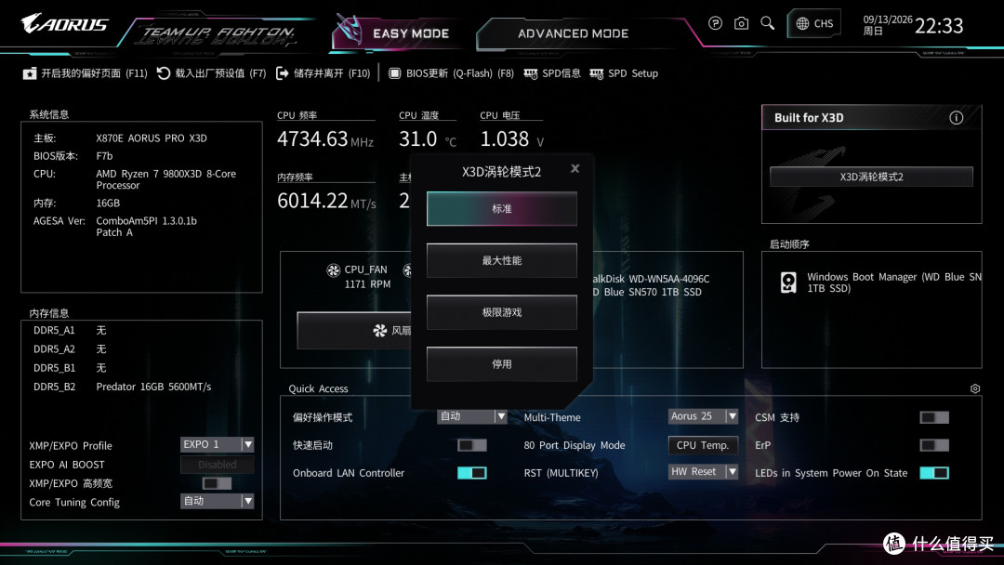Click the Built for X3D info icon
Image resolution: width=1004 pixels, height=565 pixels.
956,118
